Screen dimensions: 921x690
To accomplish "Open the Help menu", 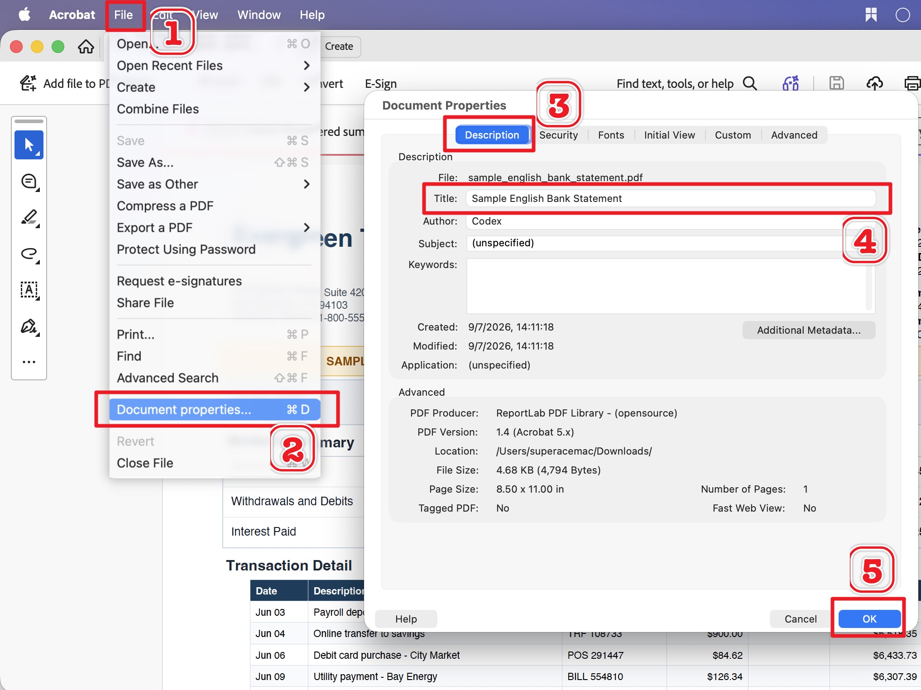I will pyautogui.click(x=312, y=14).
